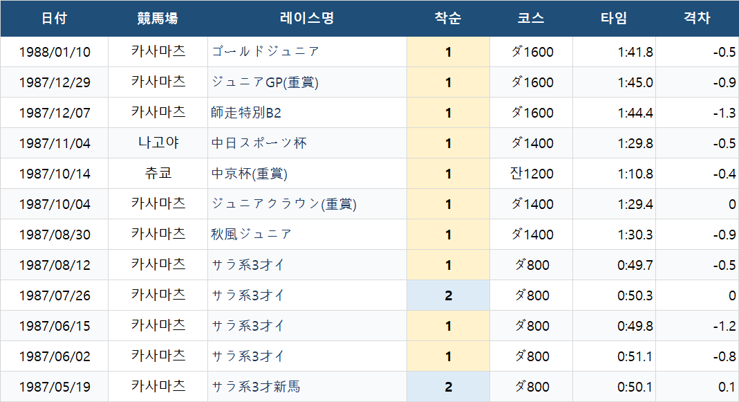Image resolution: width=739 pixels, height=402 pixels.
Task: Click the 코스 column header
Action: (x=531, y=19)
